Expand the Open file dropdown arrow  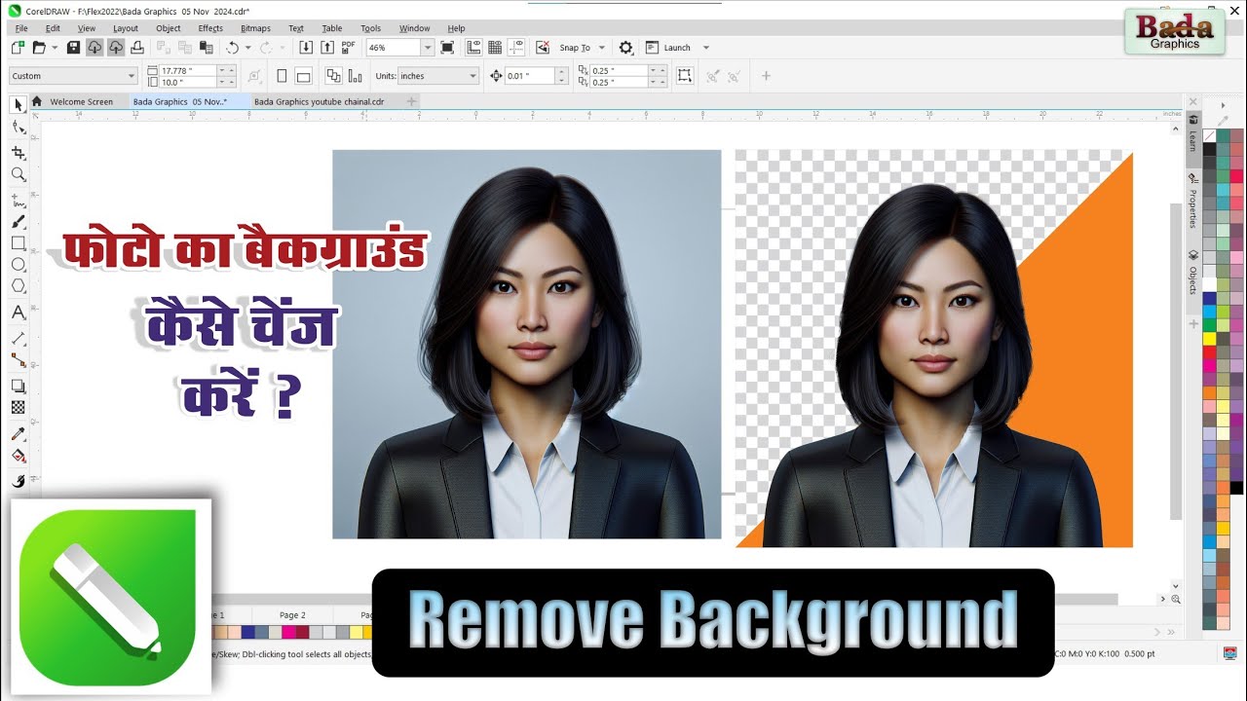(54, 47)
